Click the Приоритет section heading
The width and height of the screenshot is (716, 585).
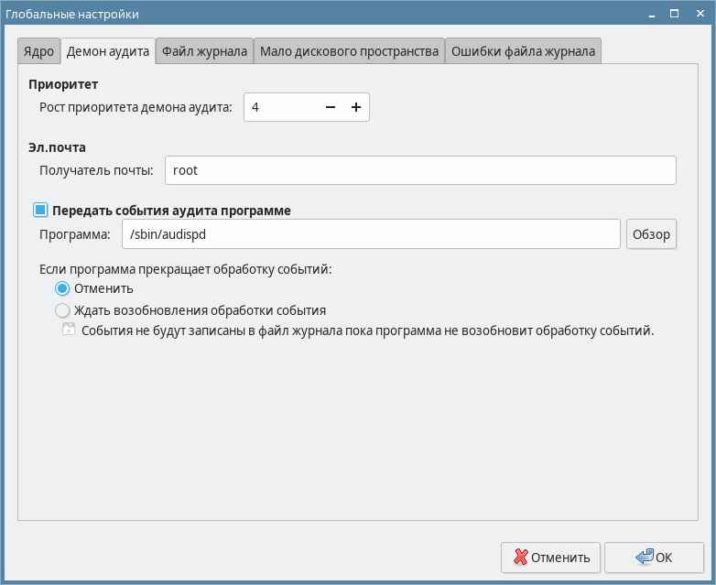pos(63,84)
